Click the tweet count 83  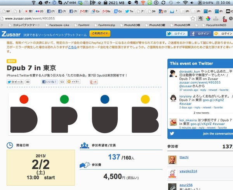[28, 82]
